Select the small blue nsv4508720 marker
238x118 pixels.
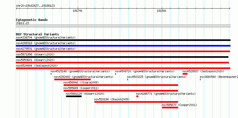click(x=116, y=74)
